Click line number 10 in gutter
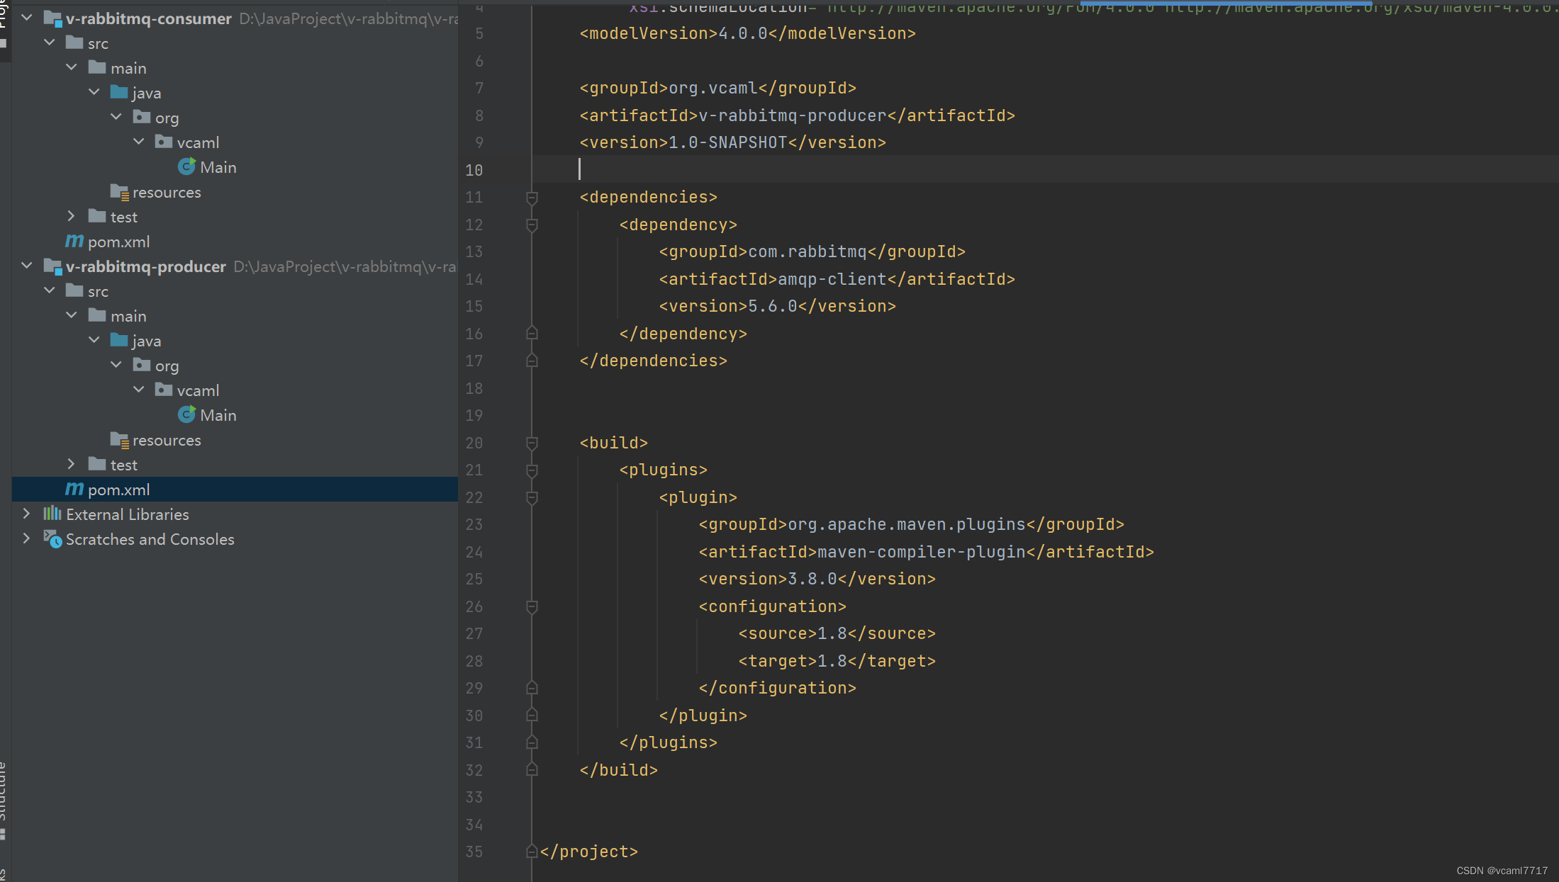Viewport: 1559px width, 882px height. (x=474, y=170)
